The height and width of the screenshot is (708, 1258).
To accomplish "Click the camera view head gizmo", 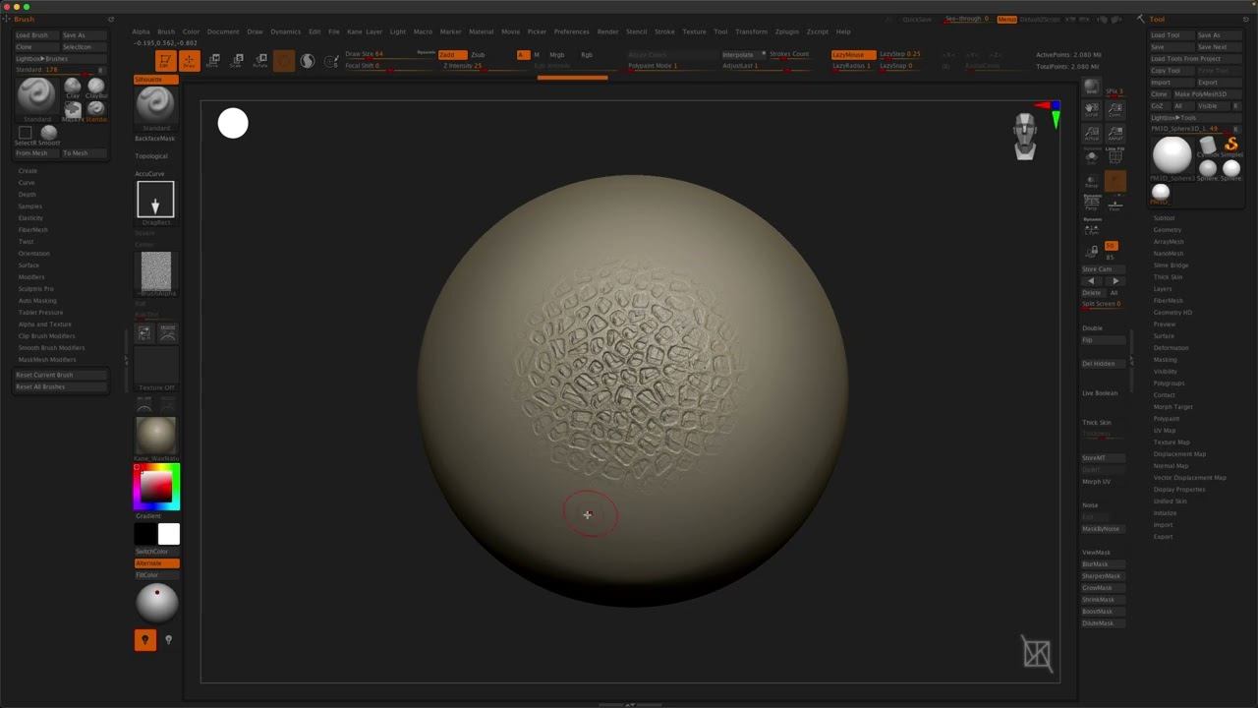I will [1025, 136].
